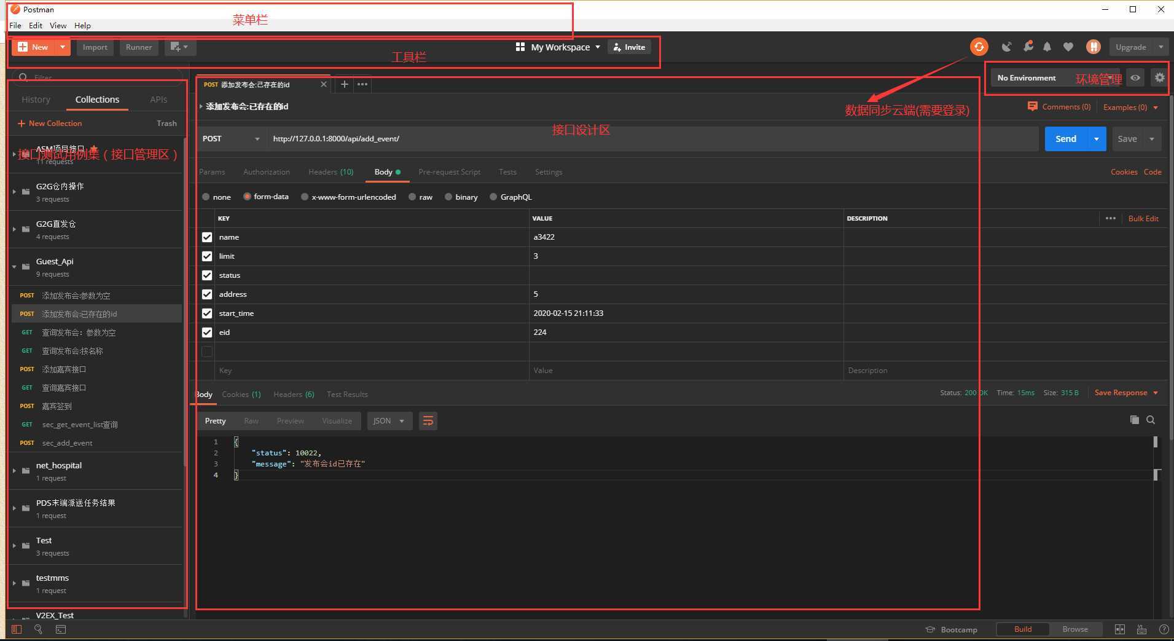The image size is (1174, 641).
Task: Open the notifications bell icon
Action: [x=1047, y=47]
